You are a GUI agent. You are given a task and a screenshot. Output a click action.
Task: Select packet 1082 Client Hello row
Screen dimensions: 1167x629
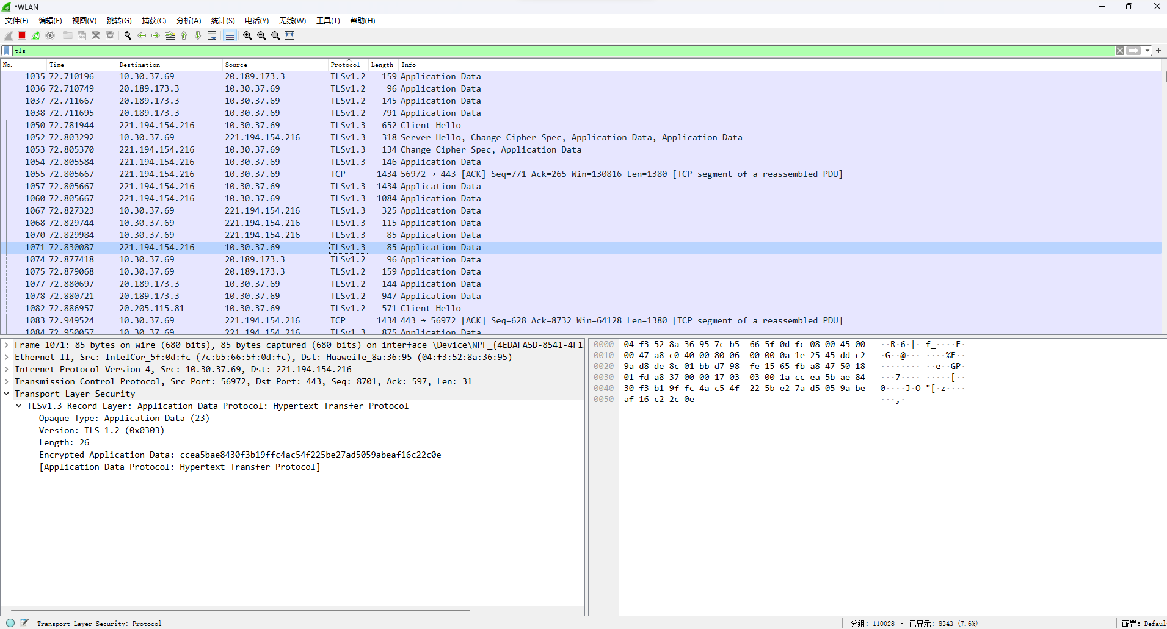pos(580,308)
